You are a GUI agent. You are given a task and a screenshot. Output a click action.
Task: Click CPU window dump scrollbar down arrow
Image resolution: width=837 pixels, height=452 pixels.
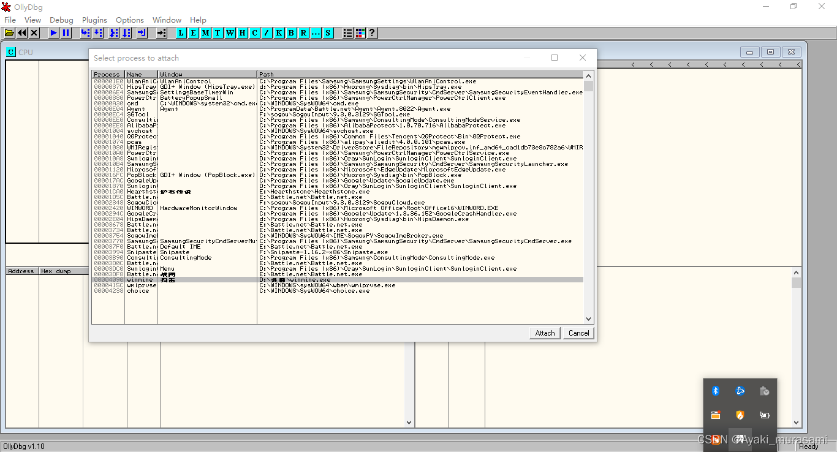coord(409,422)
